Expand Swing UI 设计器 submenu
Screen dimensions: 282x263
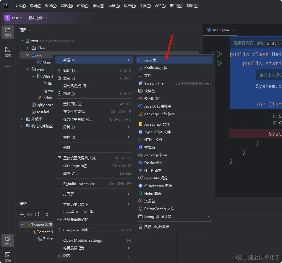(174, 216)
